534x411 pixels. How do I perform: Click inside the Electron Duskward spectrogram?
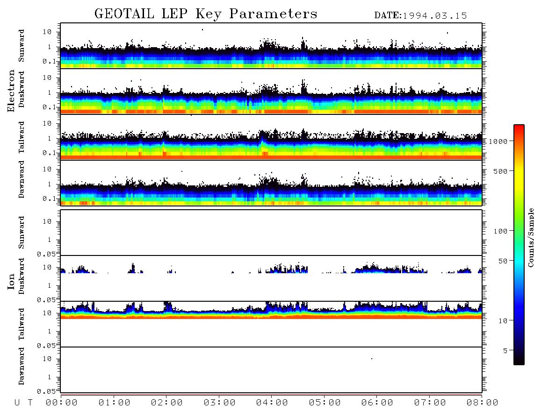point(271,91)
